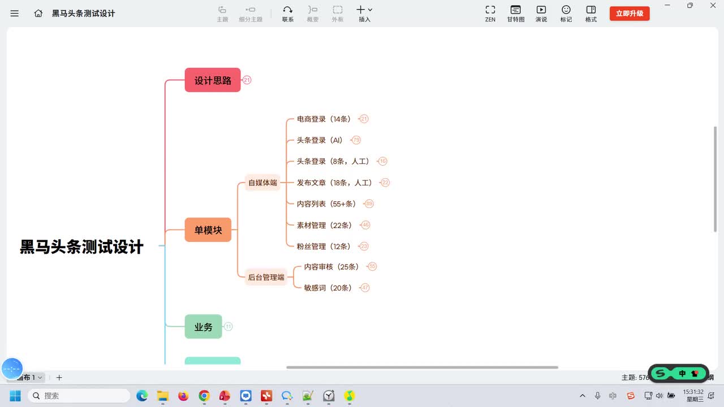The image size is (724, 407).
Task: Launch Google Chrome from the taskbar
Action: point(204,396)
